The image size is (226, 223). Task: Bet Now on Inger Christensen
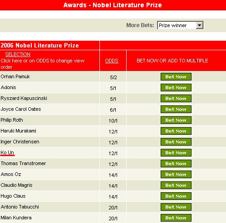click(x=176, y=142)
